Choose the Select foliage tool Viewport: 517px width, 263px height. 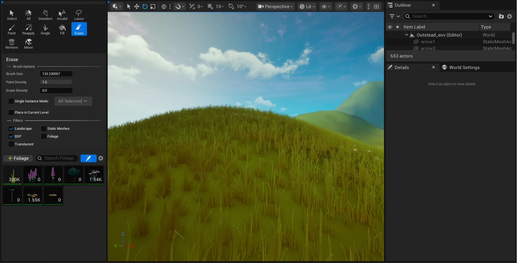pos(12,15)
